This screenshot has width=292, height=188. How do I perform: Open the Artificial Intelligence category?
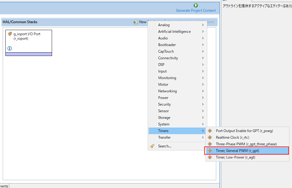(174, 32)
